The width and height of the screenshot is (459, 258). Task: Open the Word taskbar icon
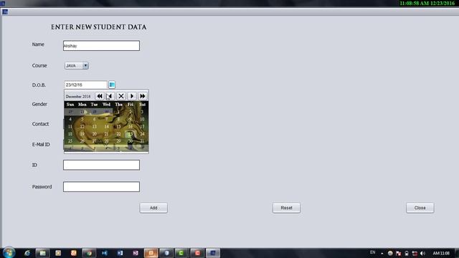[x=120, y=253]
